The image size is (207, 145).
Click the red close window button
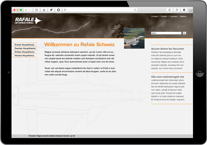14,10
